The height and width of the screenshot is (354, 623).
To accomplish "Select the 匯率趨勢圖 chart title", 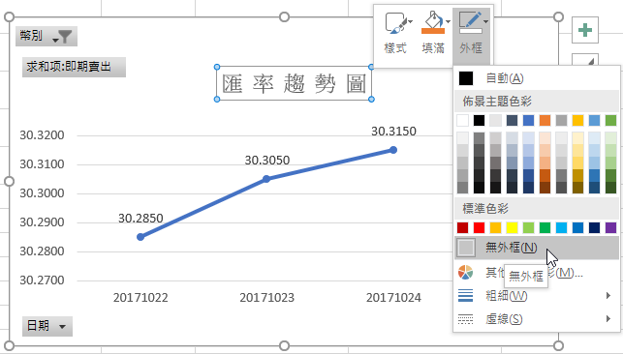I will [x=294, y=83].
